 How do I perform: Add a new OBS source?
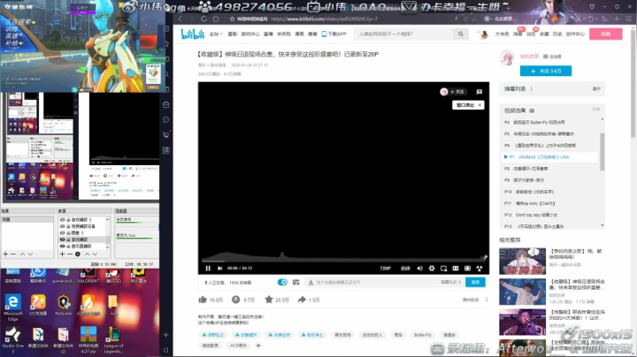point(63,254)
